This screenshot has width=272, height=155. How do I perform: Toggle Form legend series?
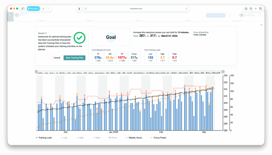(x=113, y=138)
